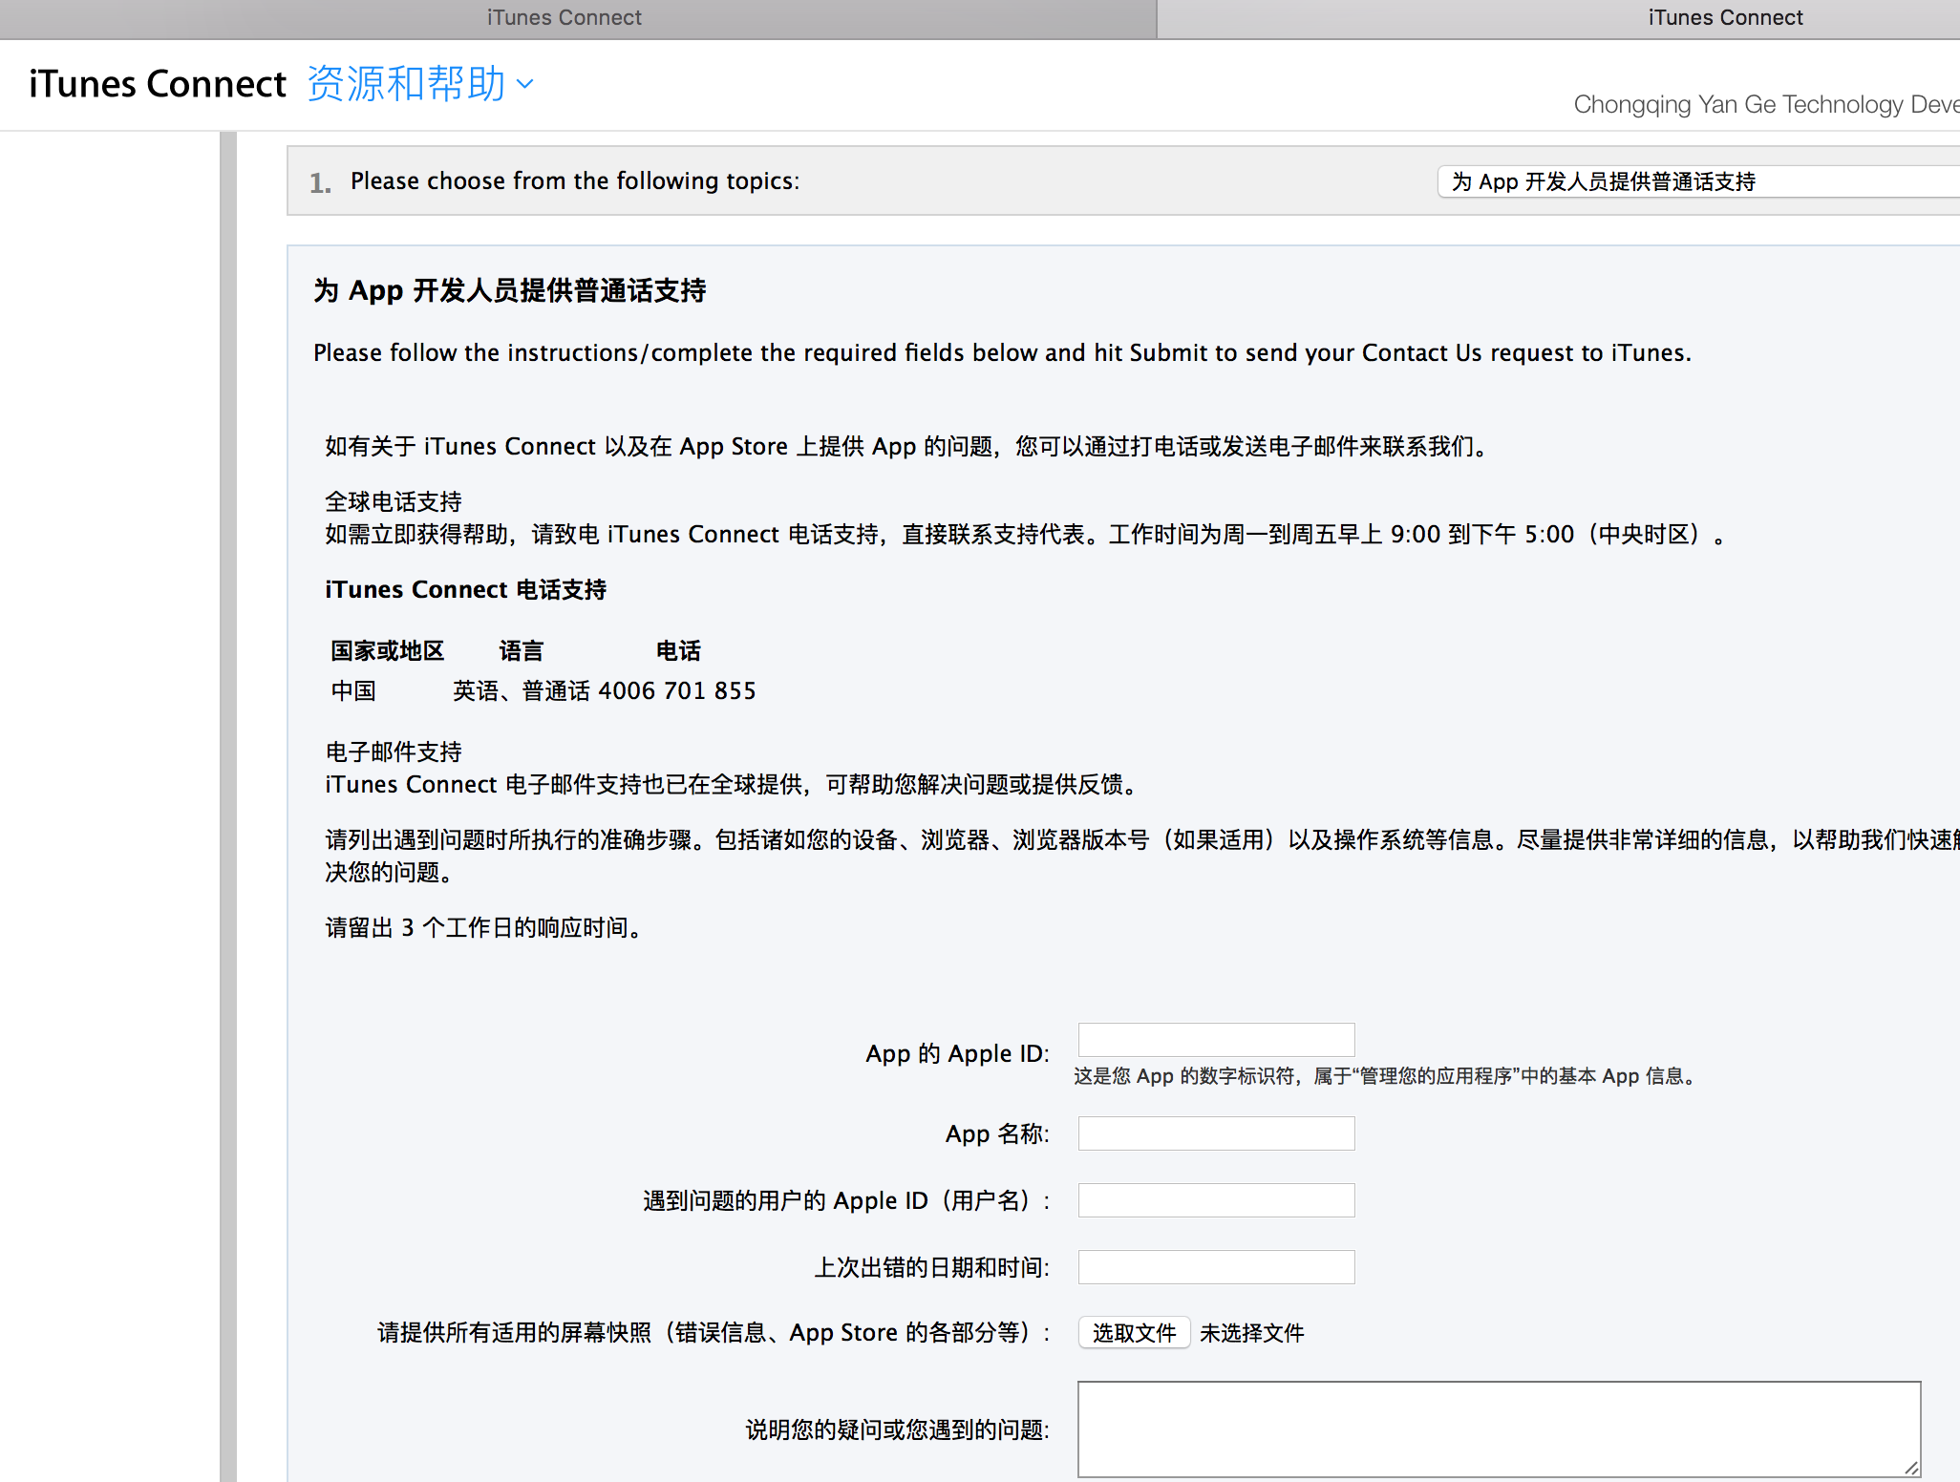Click the App 的 Apple ID input field

[x=1216, y=1040]
